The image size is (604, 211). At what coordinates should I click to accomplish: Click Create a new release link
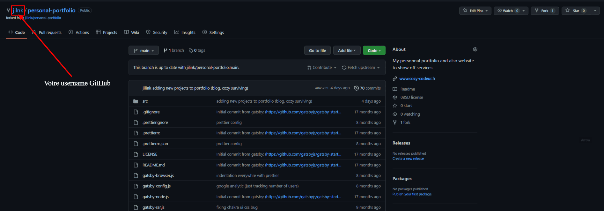[408, 159]
